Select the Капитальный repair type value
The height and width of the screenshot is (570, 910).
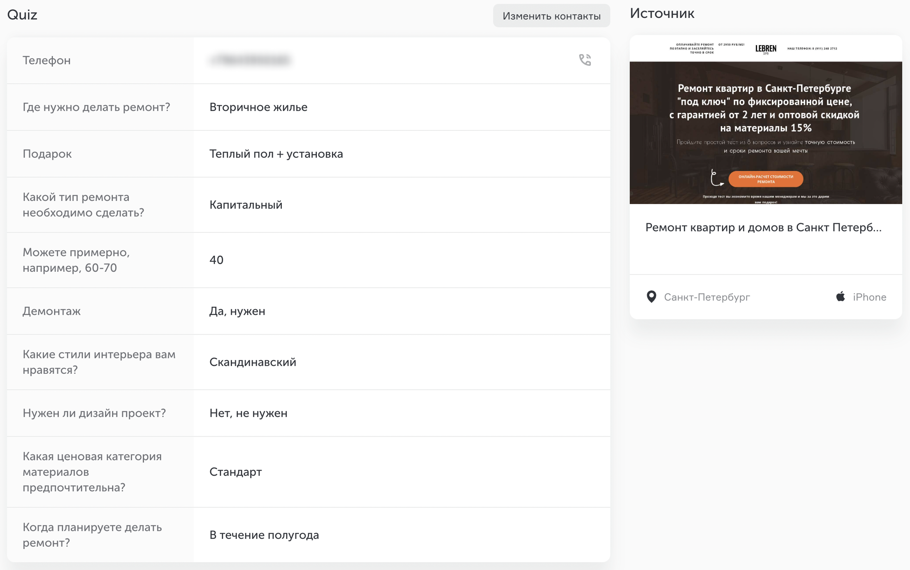(x=246, y=205)
